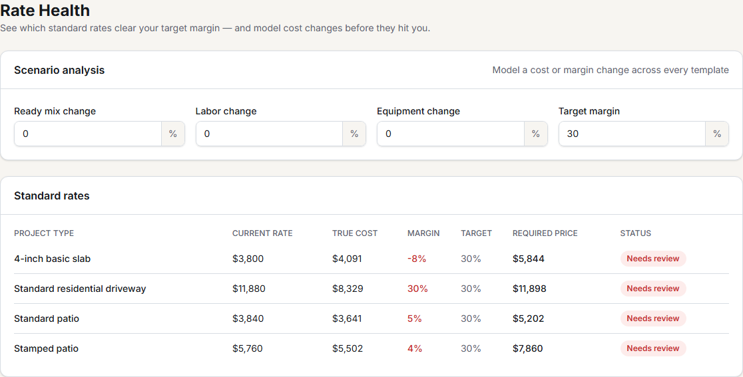Click the 'Labor change' label
743x377 pixels.
(x=226, y=111)
